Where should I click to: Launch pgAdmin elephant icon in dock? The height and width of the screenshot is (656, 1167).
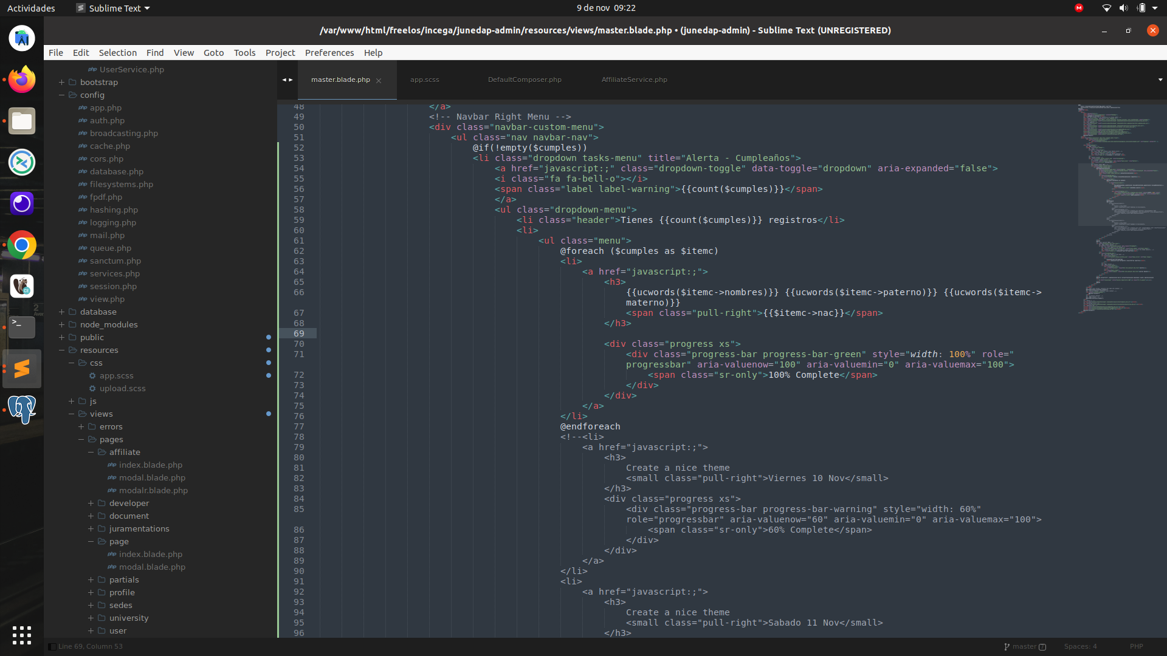click(22, 409)
